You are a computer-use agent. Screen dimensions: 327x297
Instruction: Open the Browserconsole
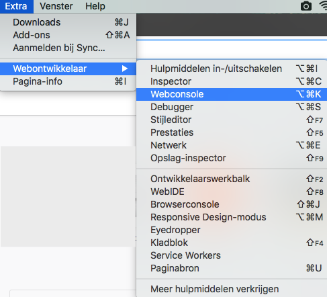232,204
